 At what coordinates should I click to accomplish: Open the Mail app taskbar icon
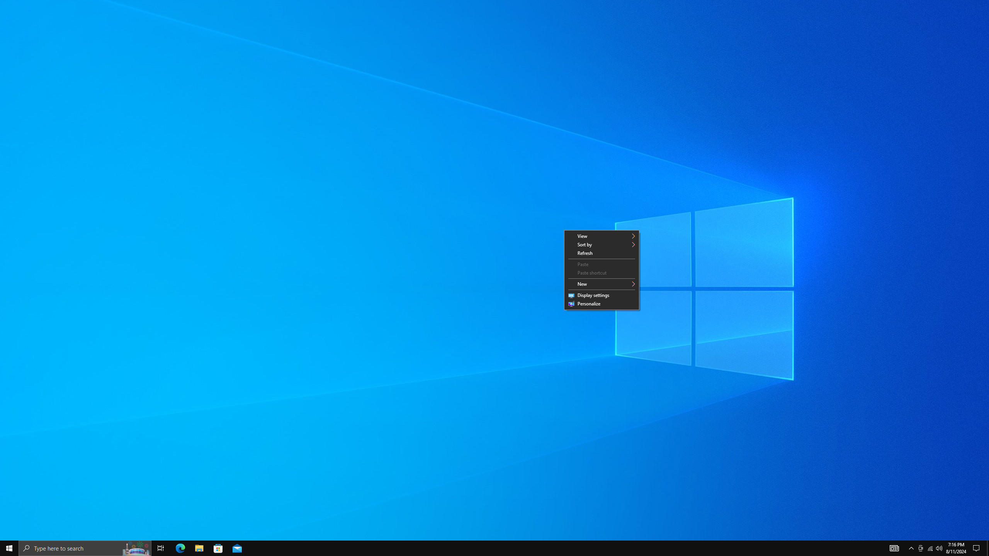click(237, 548)
